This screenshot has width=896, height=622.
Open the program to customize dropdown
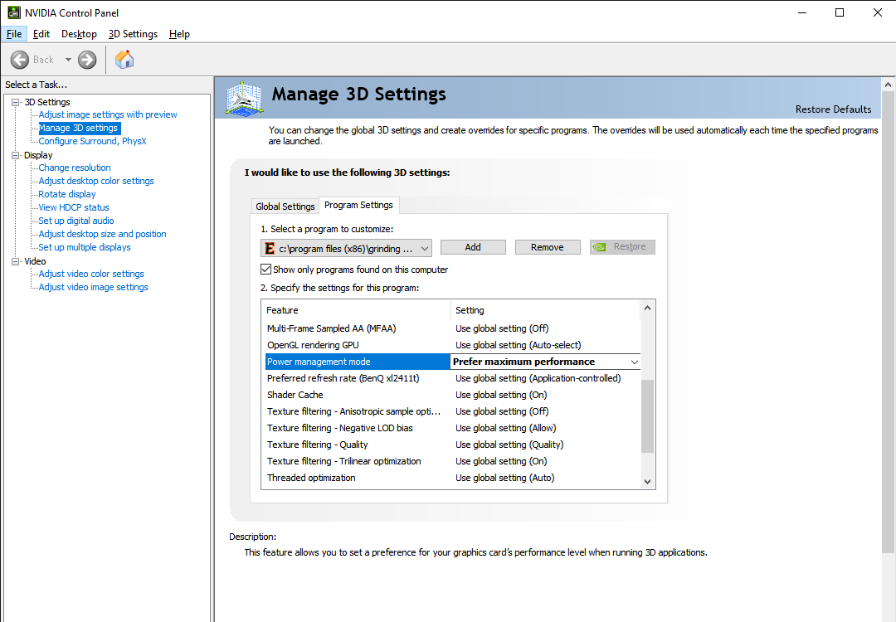point(346,249)
